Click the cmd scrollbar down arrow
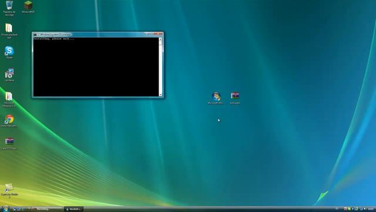376x212 pixels. [x=160, y=95]
